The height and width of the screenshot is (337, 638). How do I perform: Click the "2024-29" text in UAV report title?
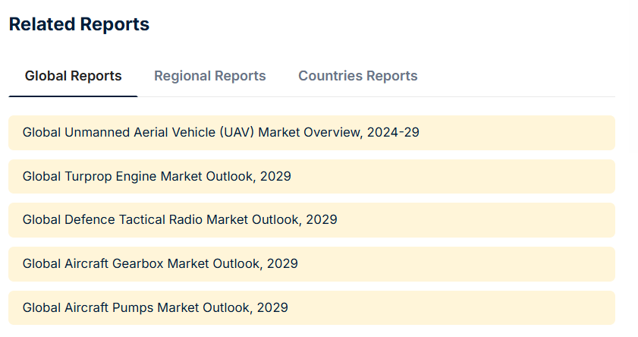393,132
